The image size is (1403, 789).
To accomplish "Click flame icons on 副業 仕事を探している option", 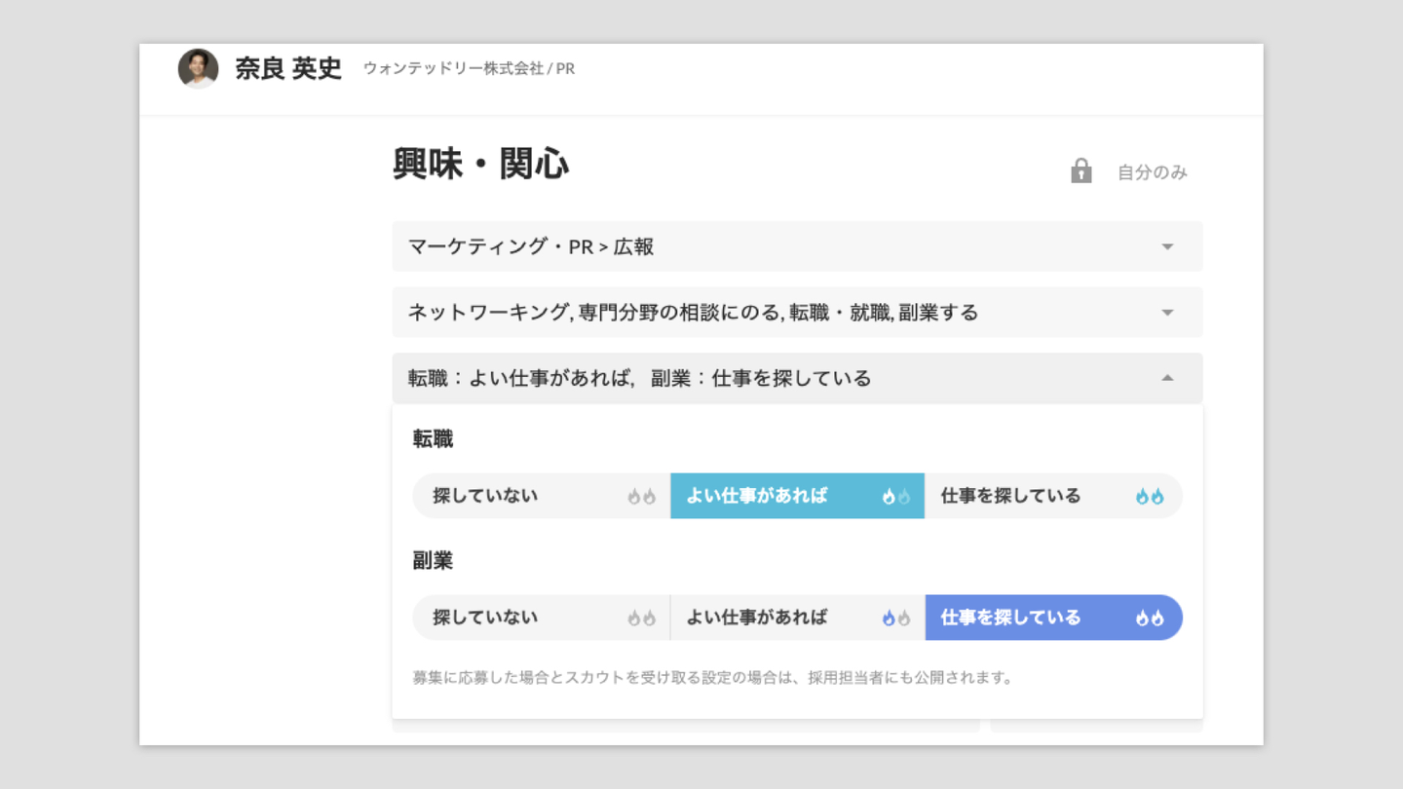I will pyautogui.click(x=1150, y=619).
